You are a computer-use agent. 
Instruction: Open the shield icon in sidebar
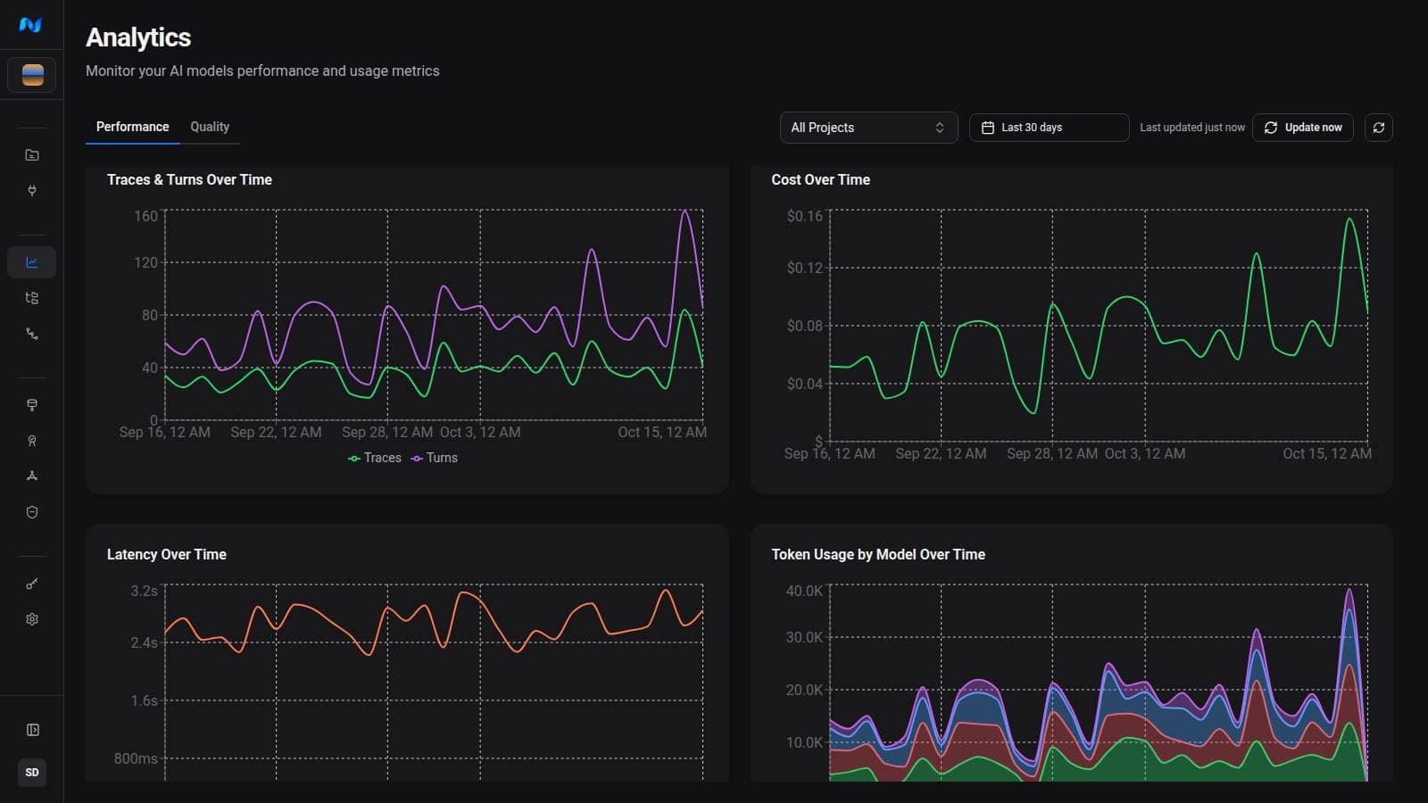[x=32, y=512]
